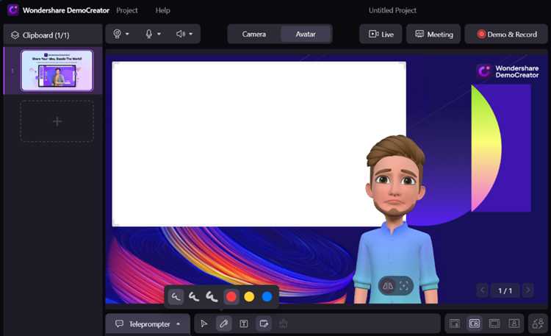This screenshot has height=336, width=551.
Task: Expand the microphone options dropdown
Action: (x=153, y=34)
